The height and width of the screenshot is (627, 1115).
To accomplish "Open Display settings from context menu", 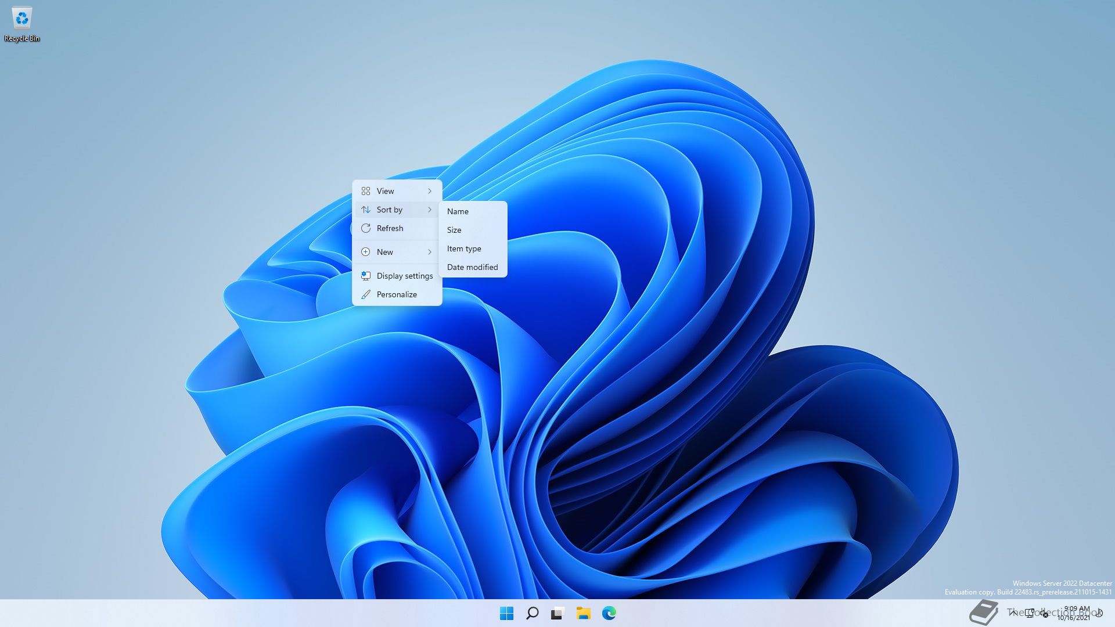I will click(397, 276).
